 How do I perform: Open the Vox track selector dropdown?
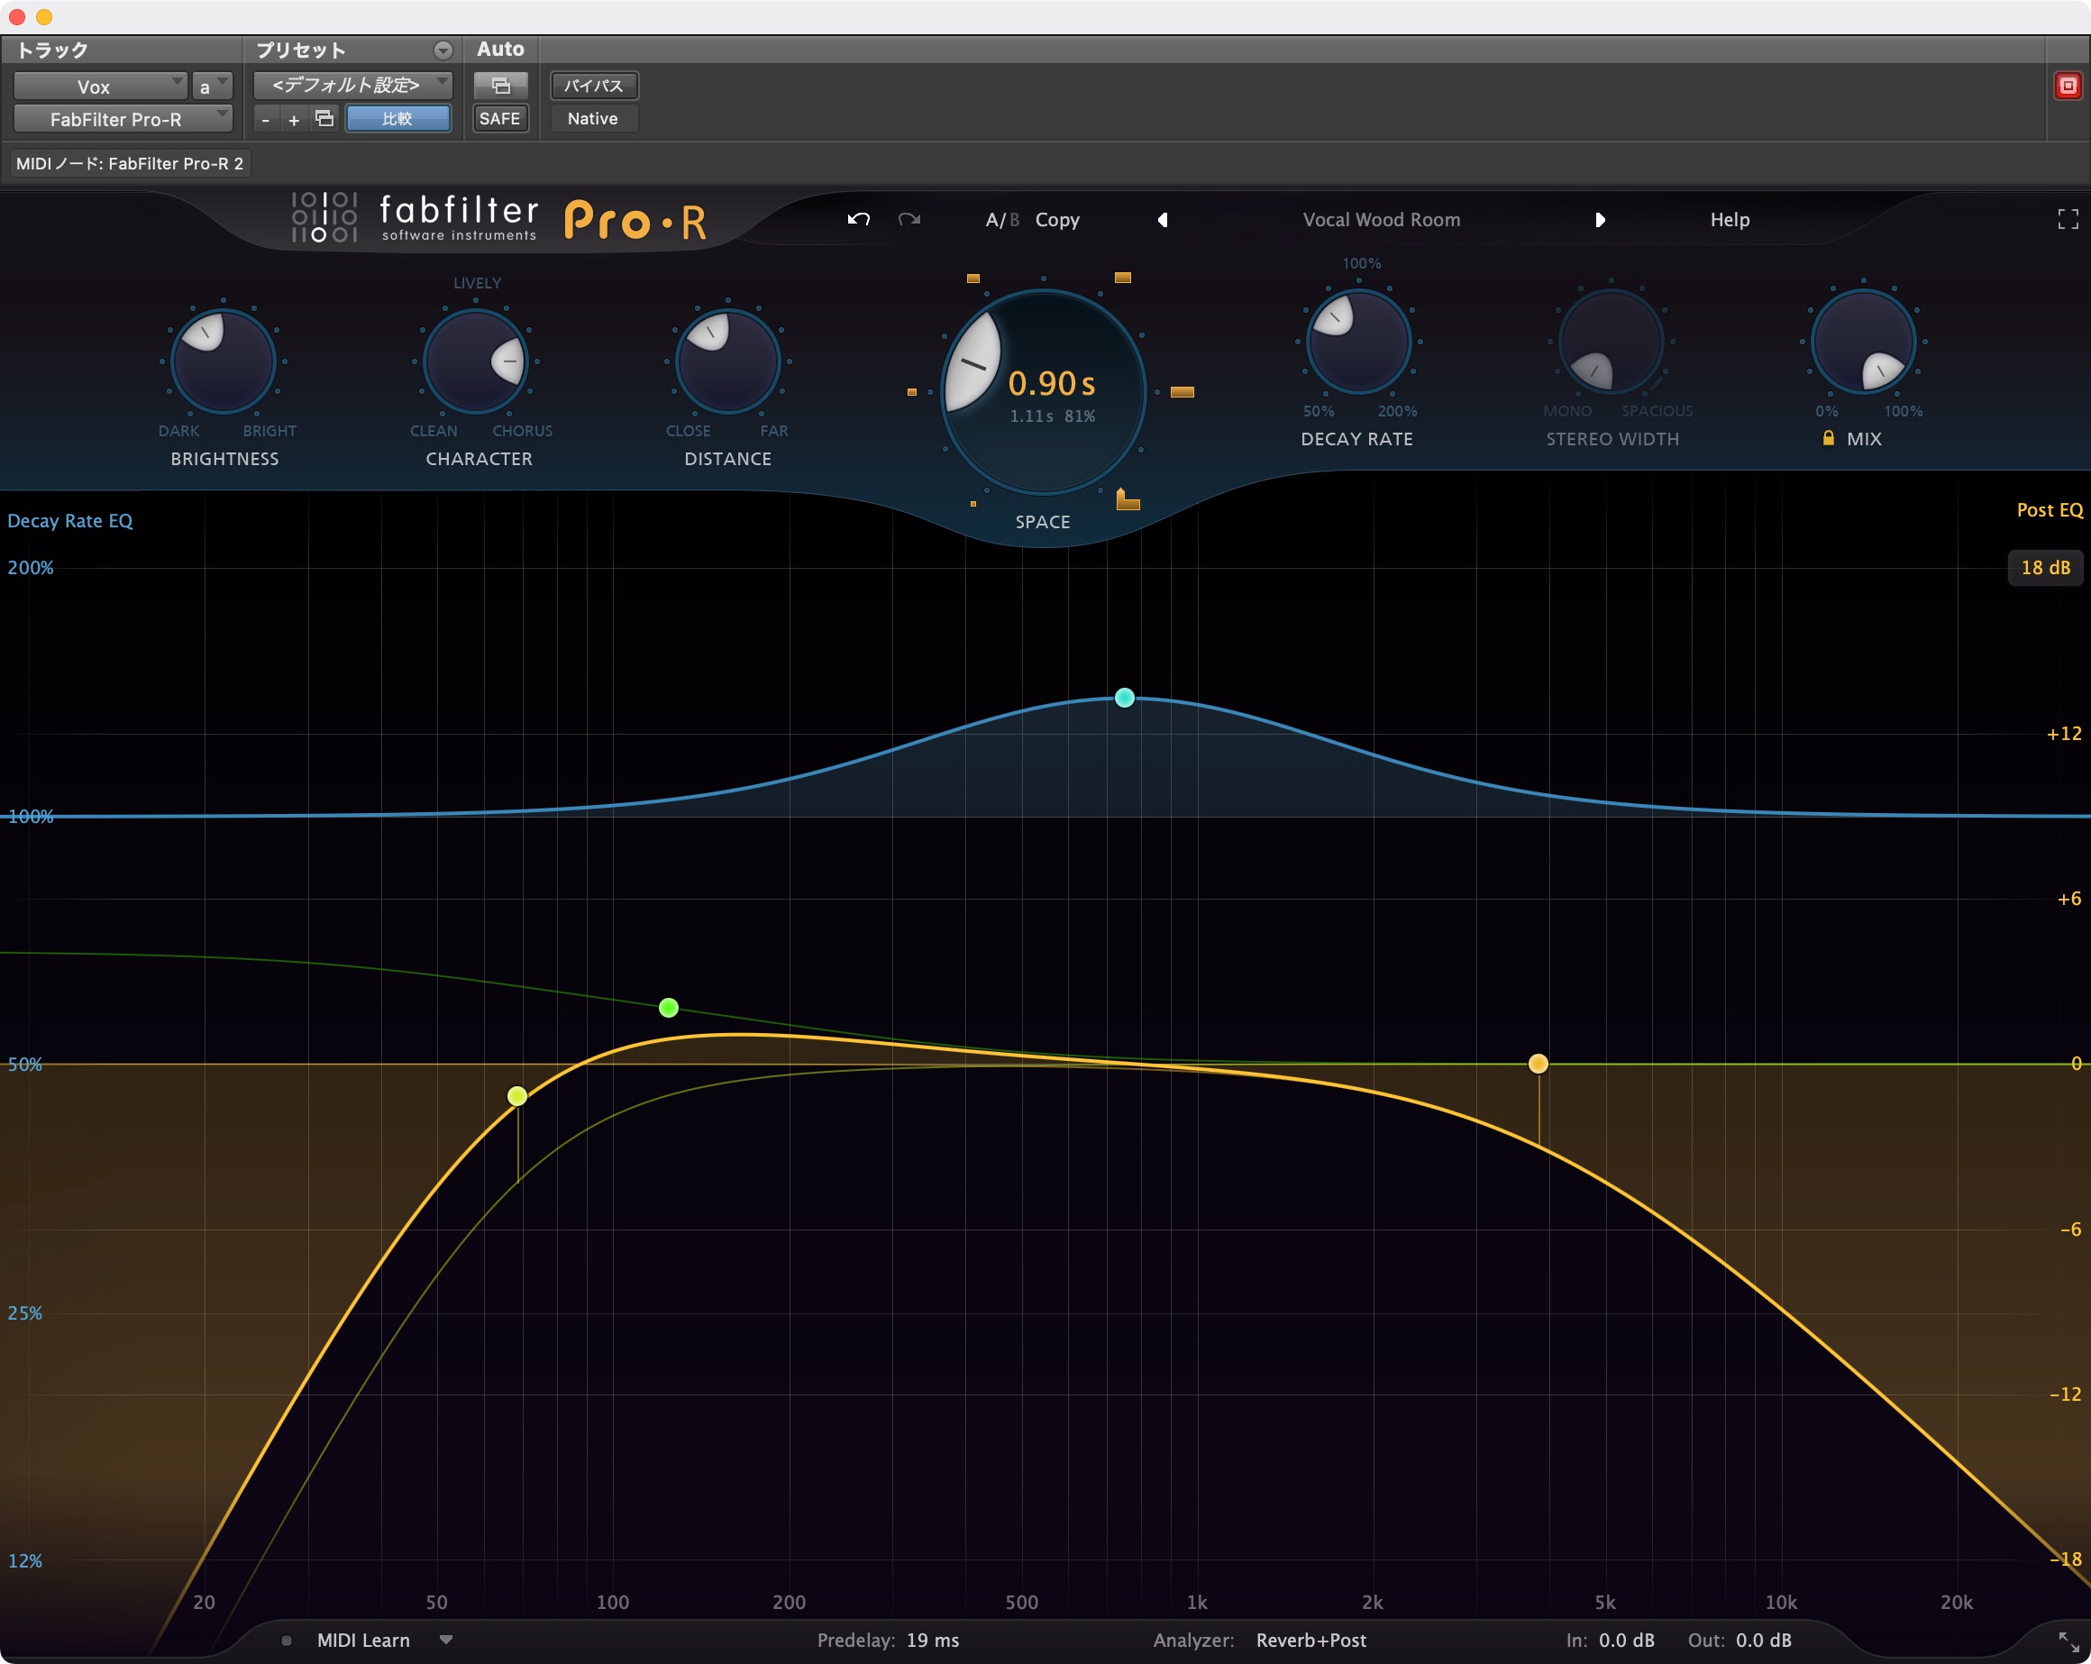click(100, 87)
